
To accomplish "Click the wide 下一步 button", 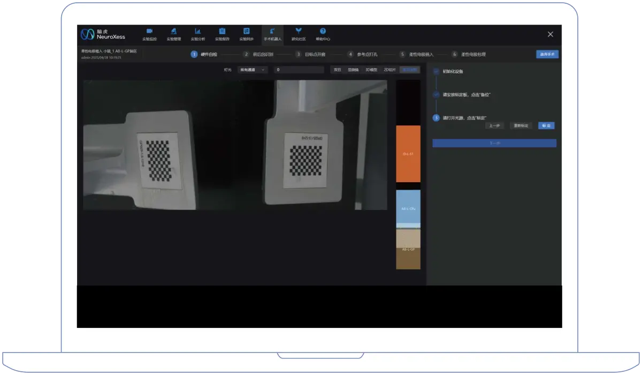I will [494, 143].
